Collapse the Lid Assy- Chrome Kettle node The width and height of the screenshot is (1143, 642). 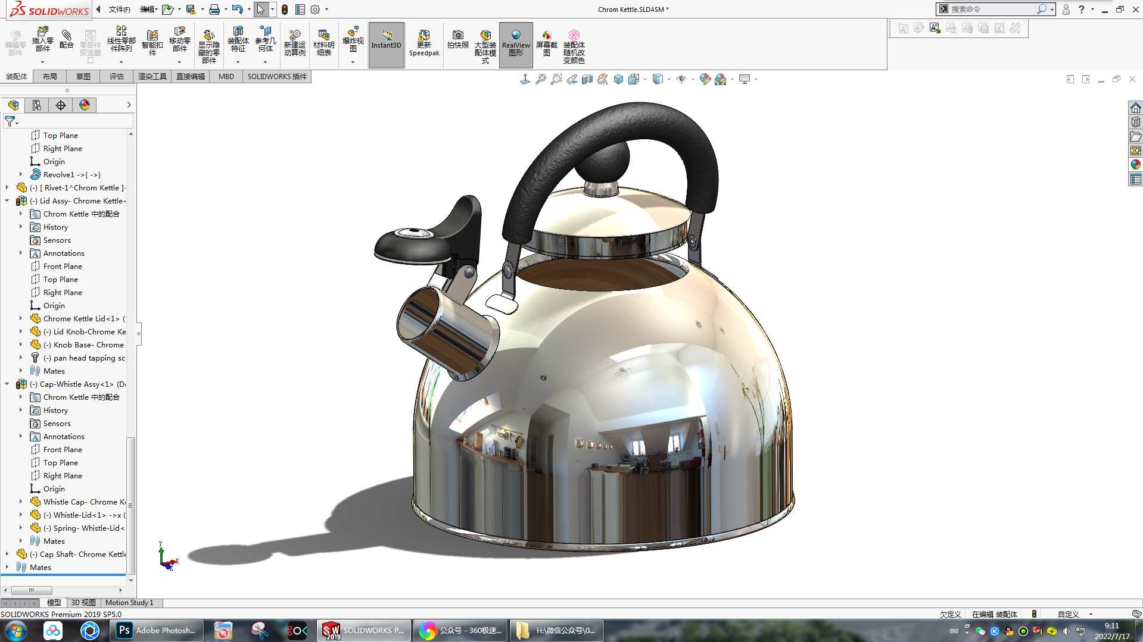7,201
